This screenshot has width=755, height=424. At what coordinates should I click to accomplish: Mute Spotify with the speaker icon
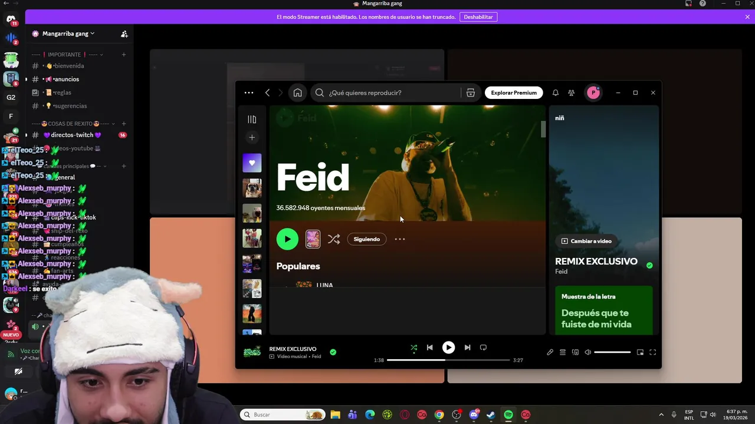coord(587,352)
